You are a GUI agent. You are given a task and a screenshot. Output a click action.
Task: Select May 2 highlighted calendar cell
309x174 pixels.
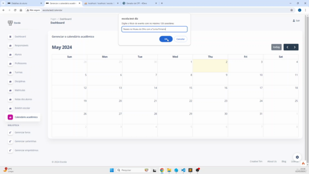coord(211,66)
